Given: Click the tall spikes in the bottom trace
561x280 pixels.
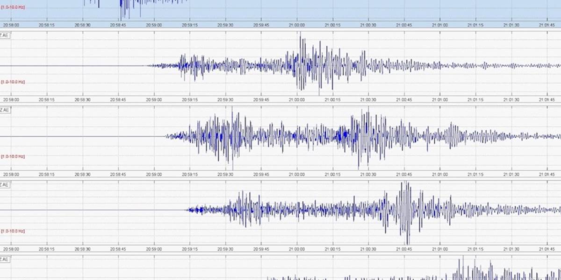Looking at the screenshot, I should 463,267.
